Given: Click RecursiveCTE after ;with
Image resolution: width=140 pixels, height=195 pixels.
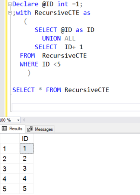Looking at the screenshot, I should [x=57, y=13].
